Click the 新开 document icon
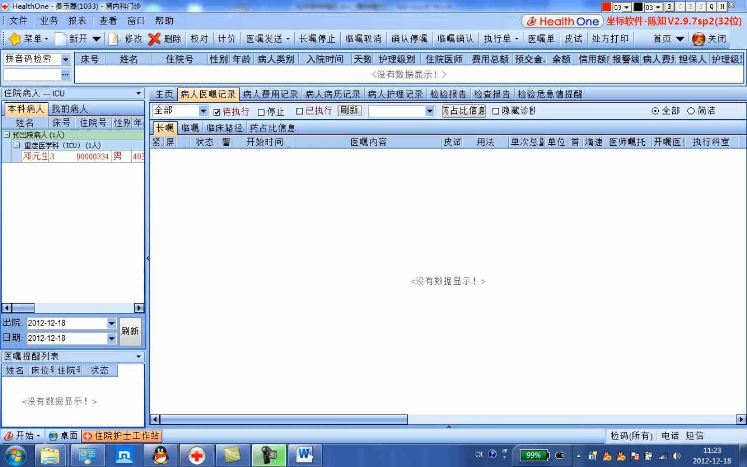Image resolution: width=747 pixels, height=467 pixels. click(61, 39)
